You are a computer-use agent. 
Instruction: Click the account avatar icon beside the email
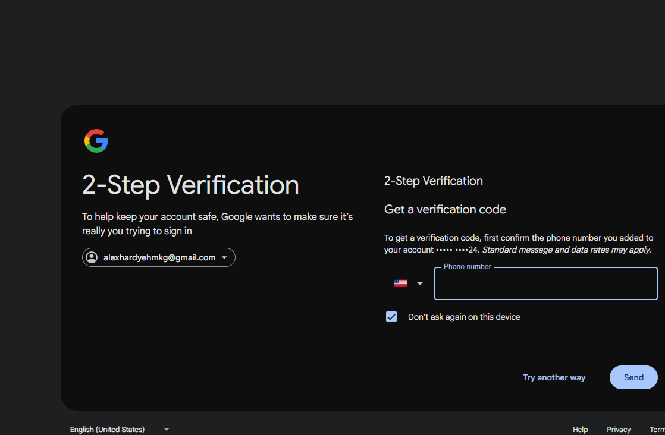click(92, 257)
